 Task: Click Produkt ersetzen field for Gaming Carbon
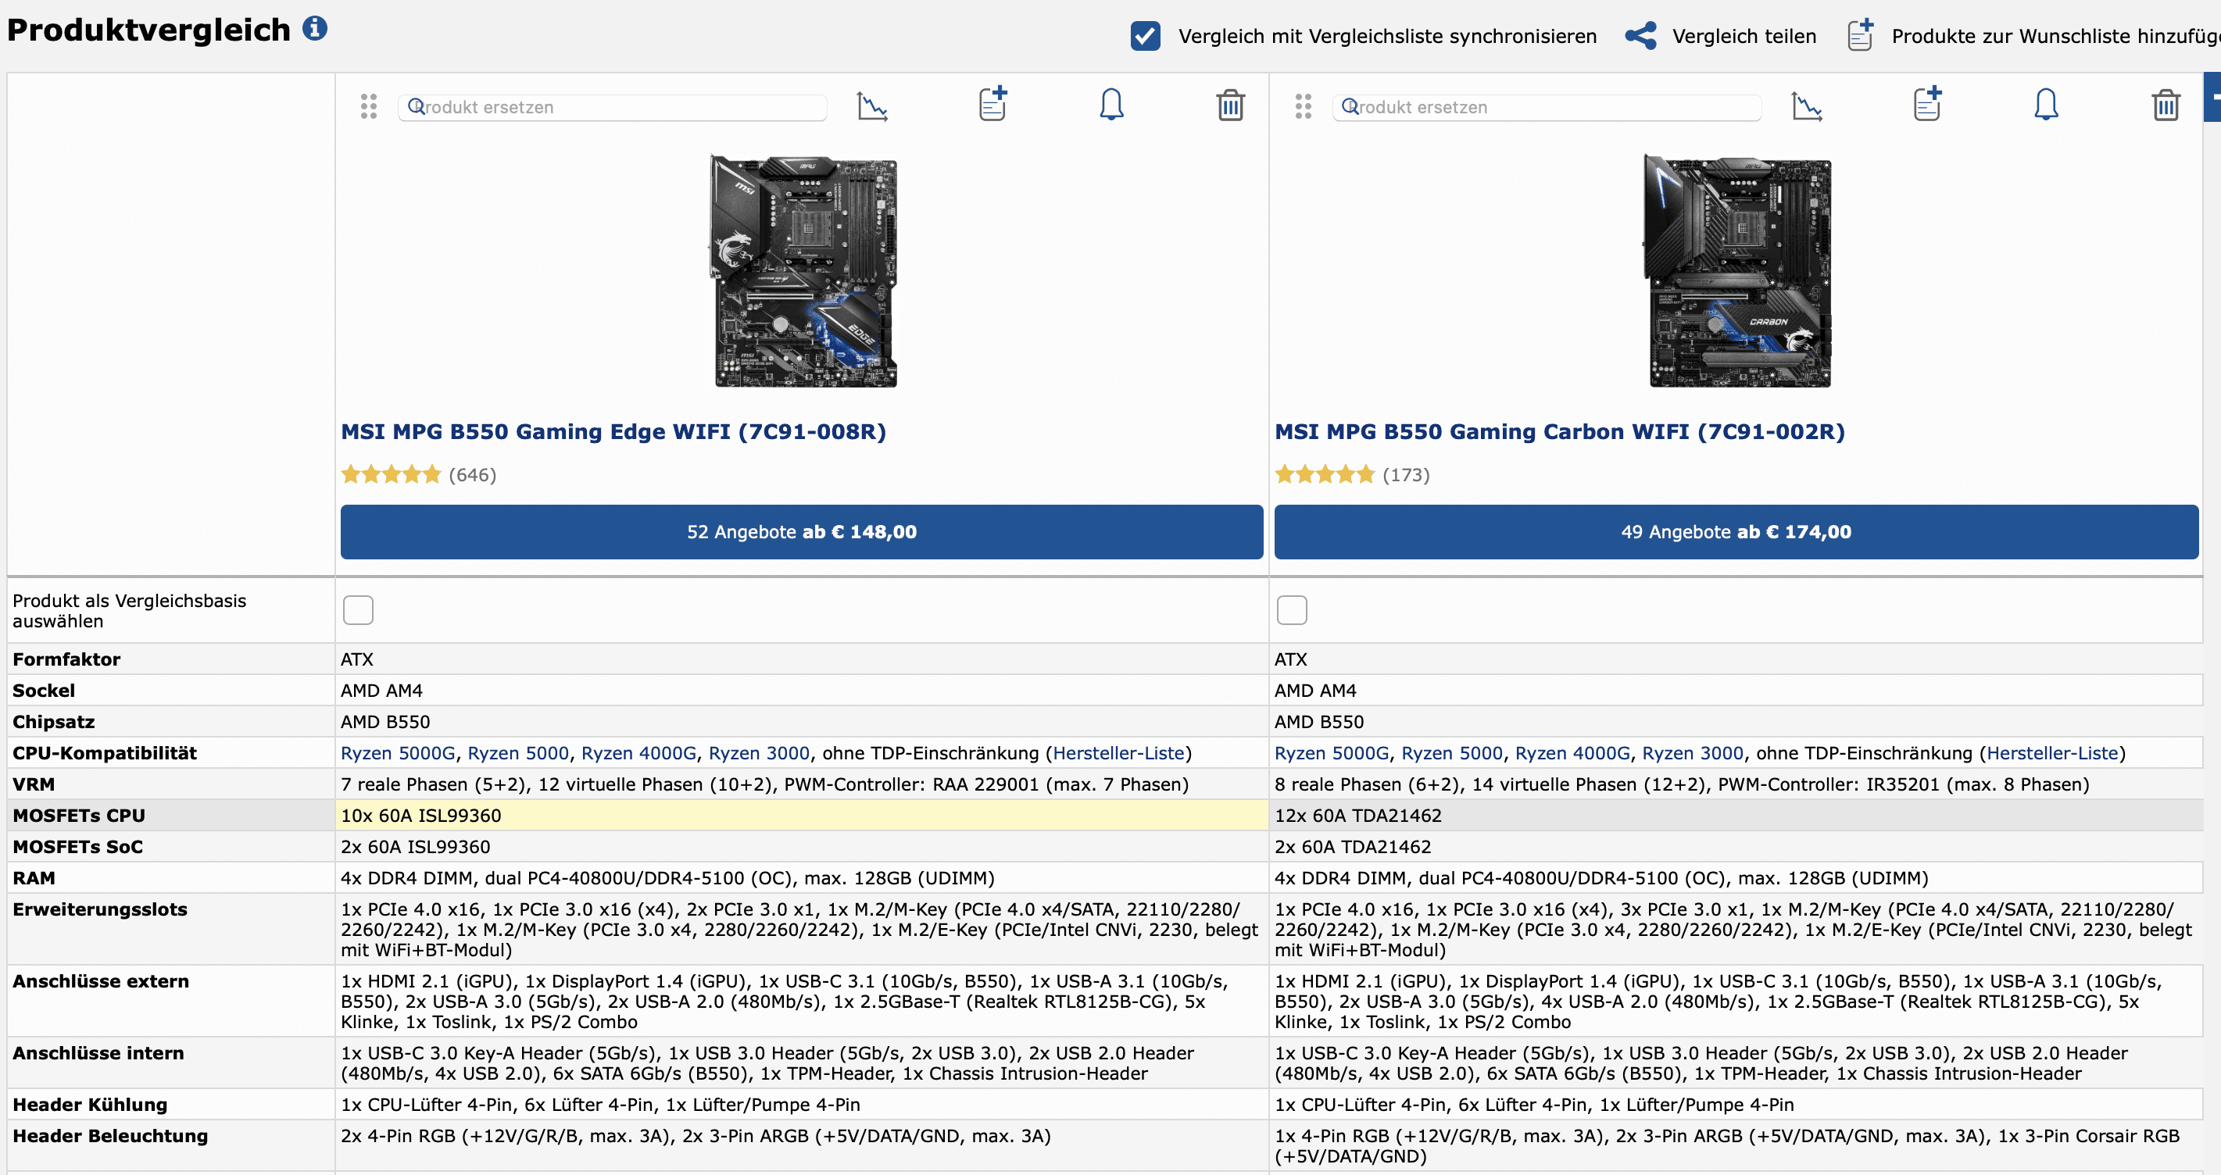1546,107
